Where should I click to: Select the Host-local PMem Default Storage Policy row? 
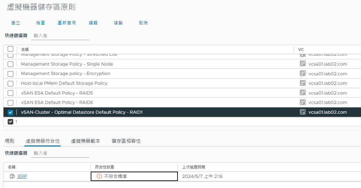click(182, 83)
